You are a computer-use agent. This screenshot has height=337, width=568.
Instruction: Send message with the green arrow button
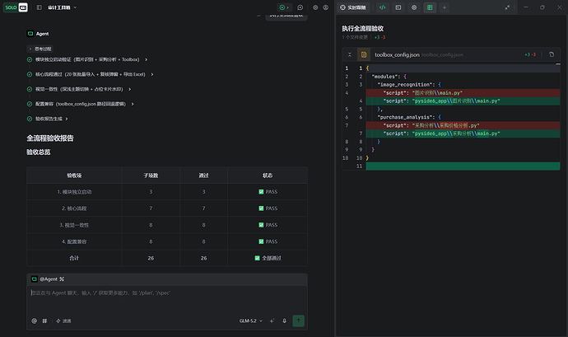coord(299,321)
